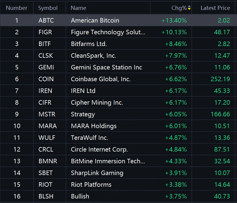237x203 pixels.
Task: Select the IREN Ltd row name
Action: pyautogui.click(x=83, y=91)
